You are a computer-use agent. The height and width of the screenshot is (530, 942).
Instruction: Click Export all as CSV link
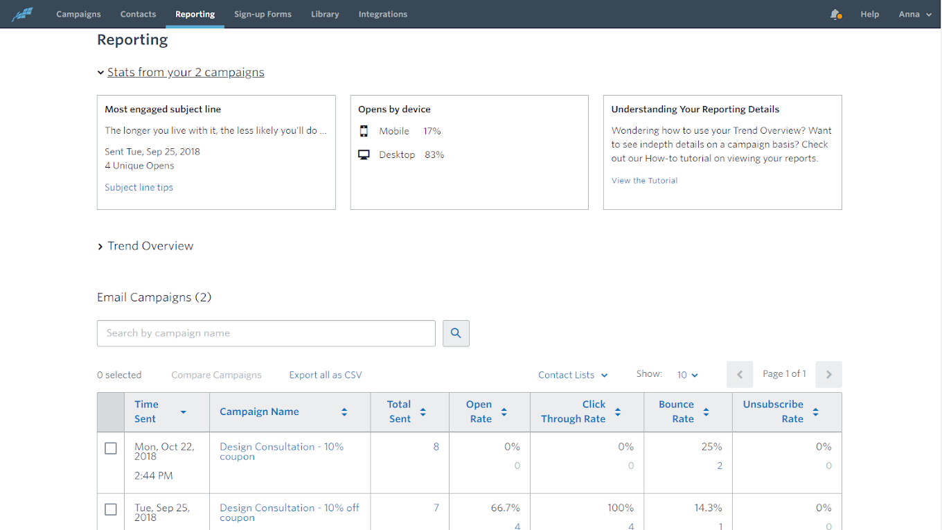click(326, 375)
